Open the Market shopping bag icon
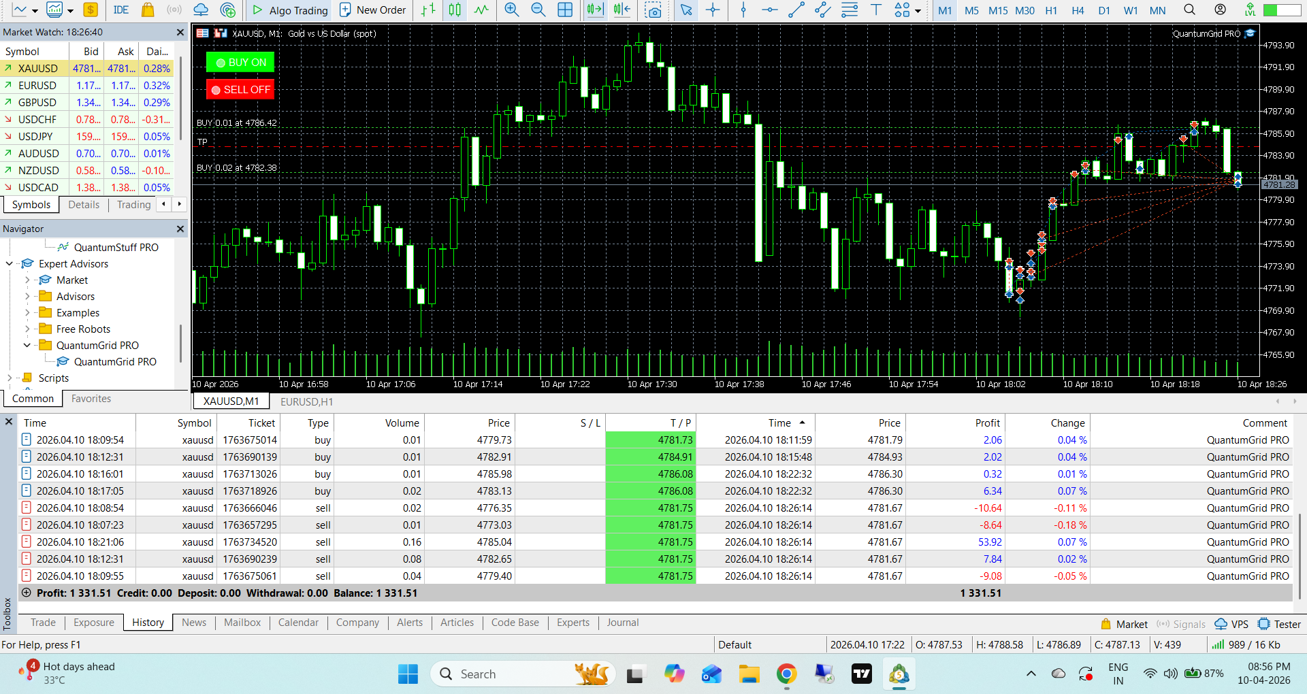This screenshot has width=1307, height=694. click(x=147, y=10)
